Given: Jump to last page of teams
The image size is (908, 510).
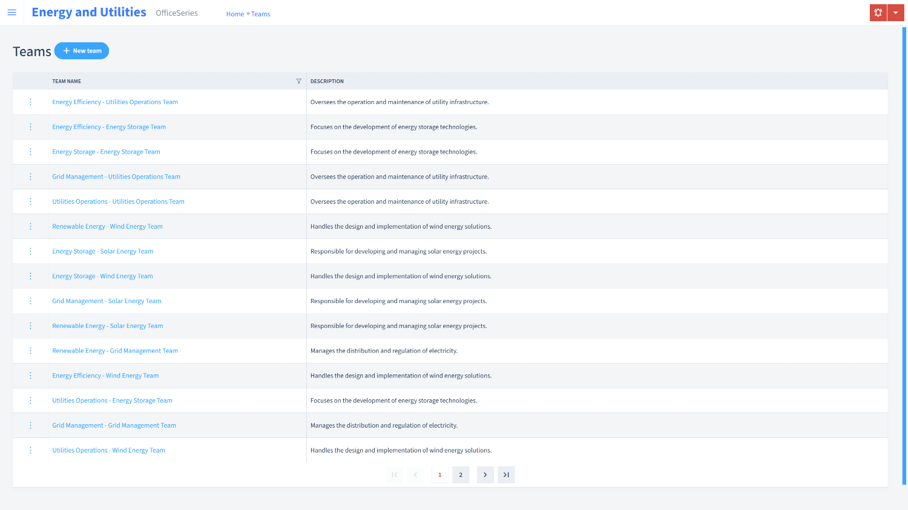Looking at the screenshot, I should 506,475.
